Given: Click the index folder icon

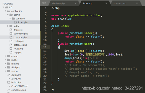Looking at the screenshot, I should click(11, 26).
